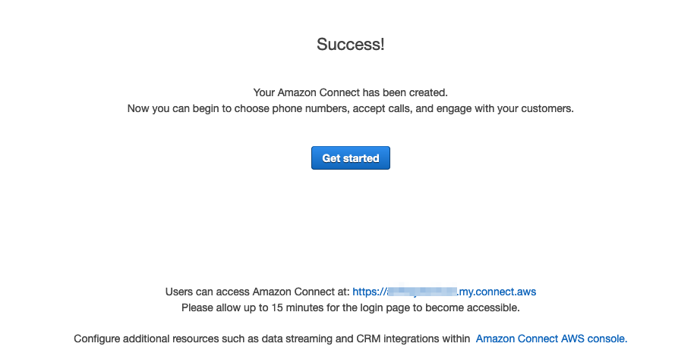Click the blurred instance name in the URL
Image resolution: width=697 pixels, height=362 pixels.
[421, 292]
